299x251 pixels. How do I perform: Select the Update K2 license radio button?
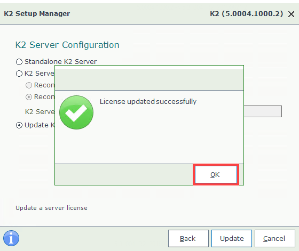(x=19, y=125)
